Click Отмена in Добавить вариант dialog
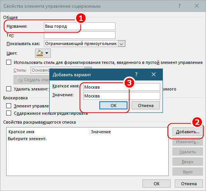This screenshot has height=191, width=206. pyautogui.click(x=146, y=106)
